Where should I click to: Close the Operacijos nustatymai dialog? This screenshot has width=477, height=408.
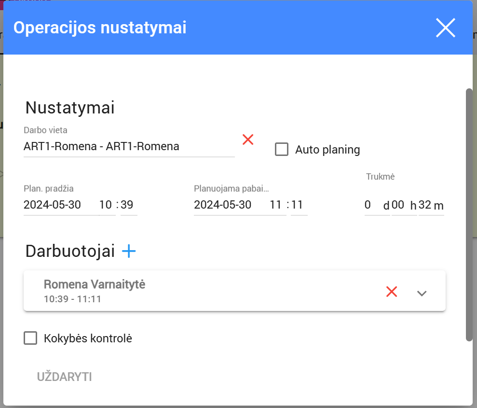click(445, 28)
